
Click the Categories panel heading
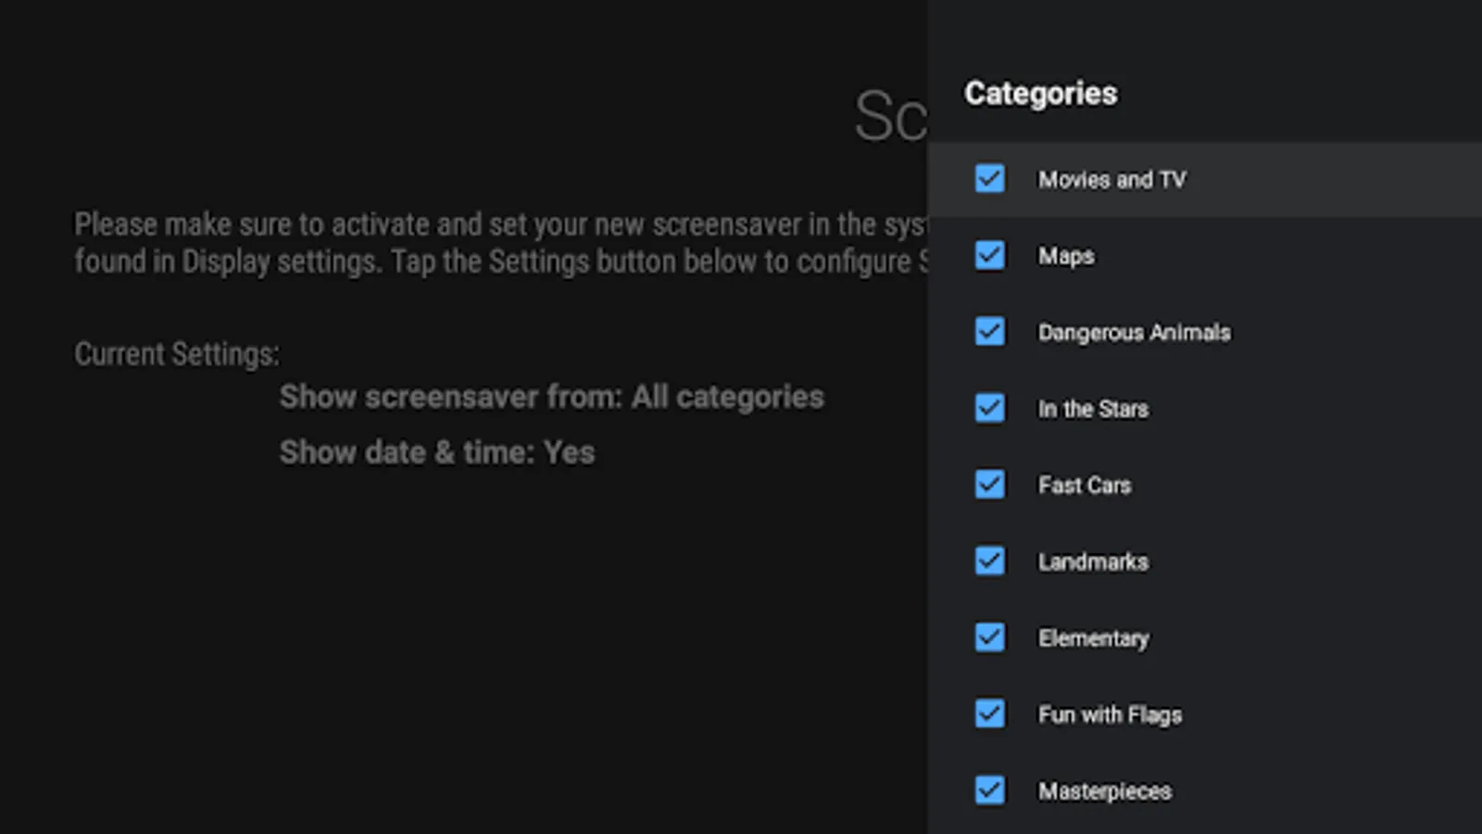tap(1040, 94)
